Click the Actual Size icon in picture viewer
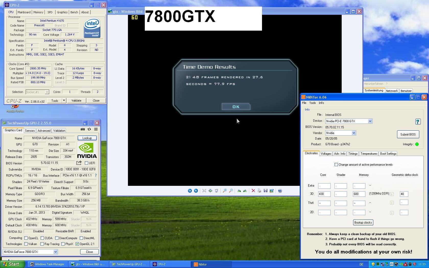429x268 pixels. point(210,191)
